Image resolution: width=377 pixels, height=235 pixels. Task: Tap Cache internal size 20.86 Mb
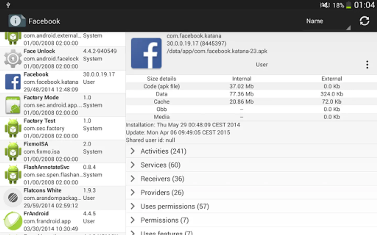click(x=241, y=102)
